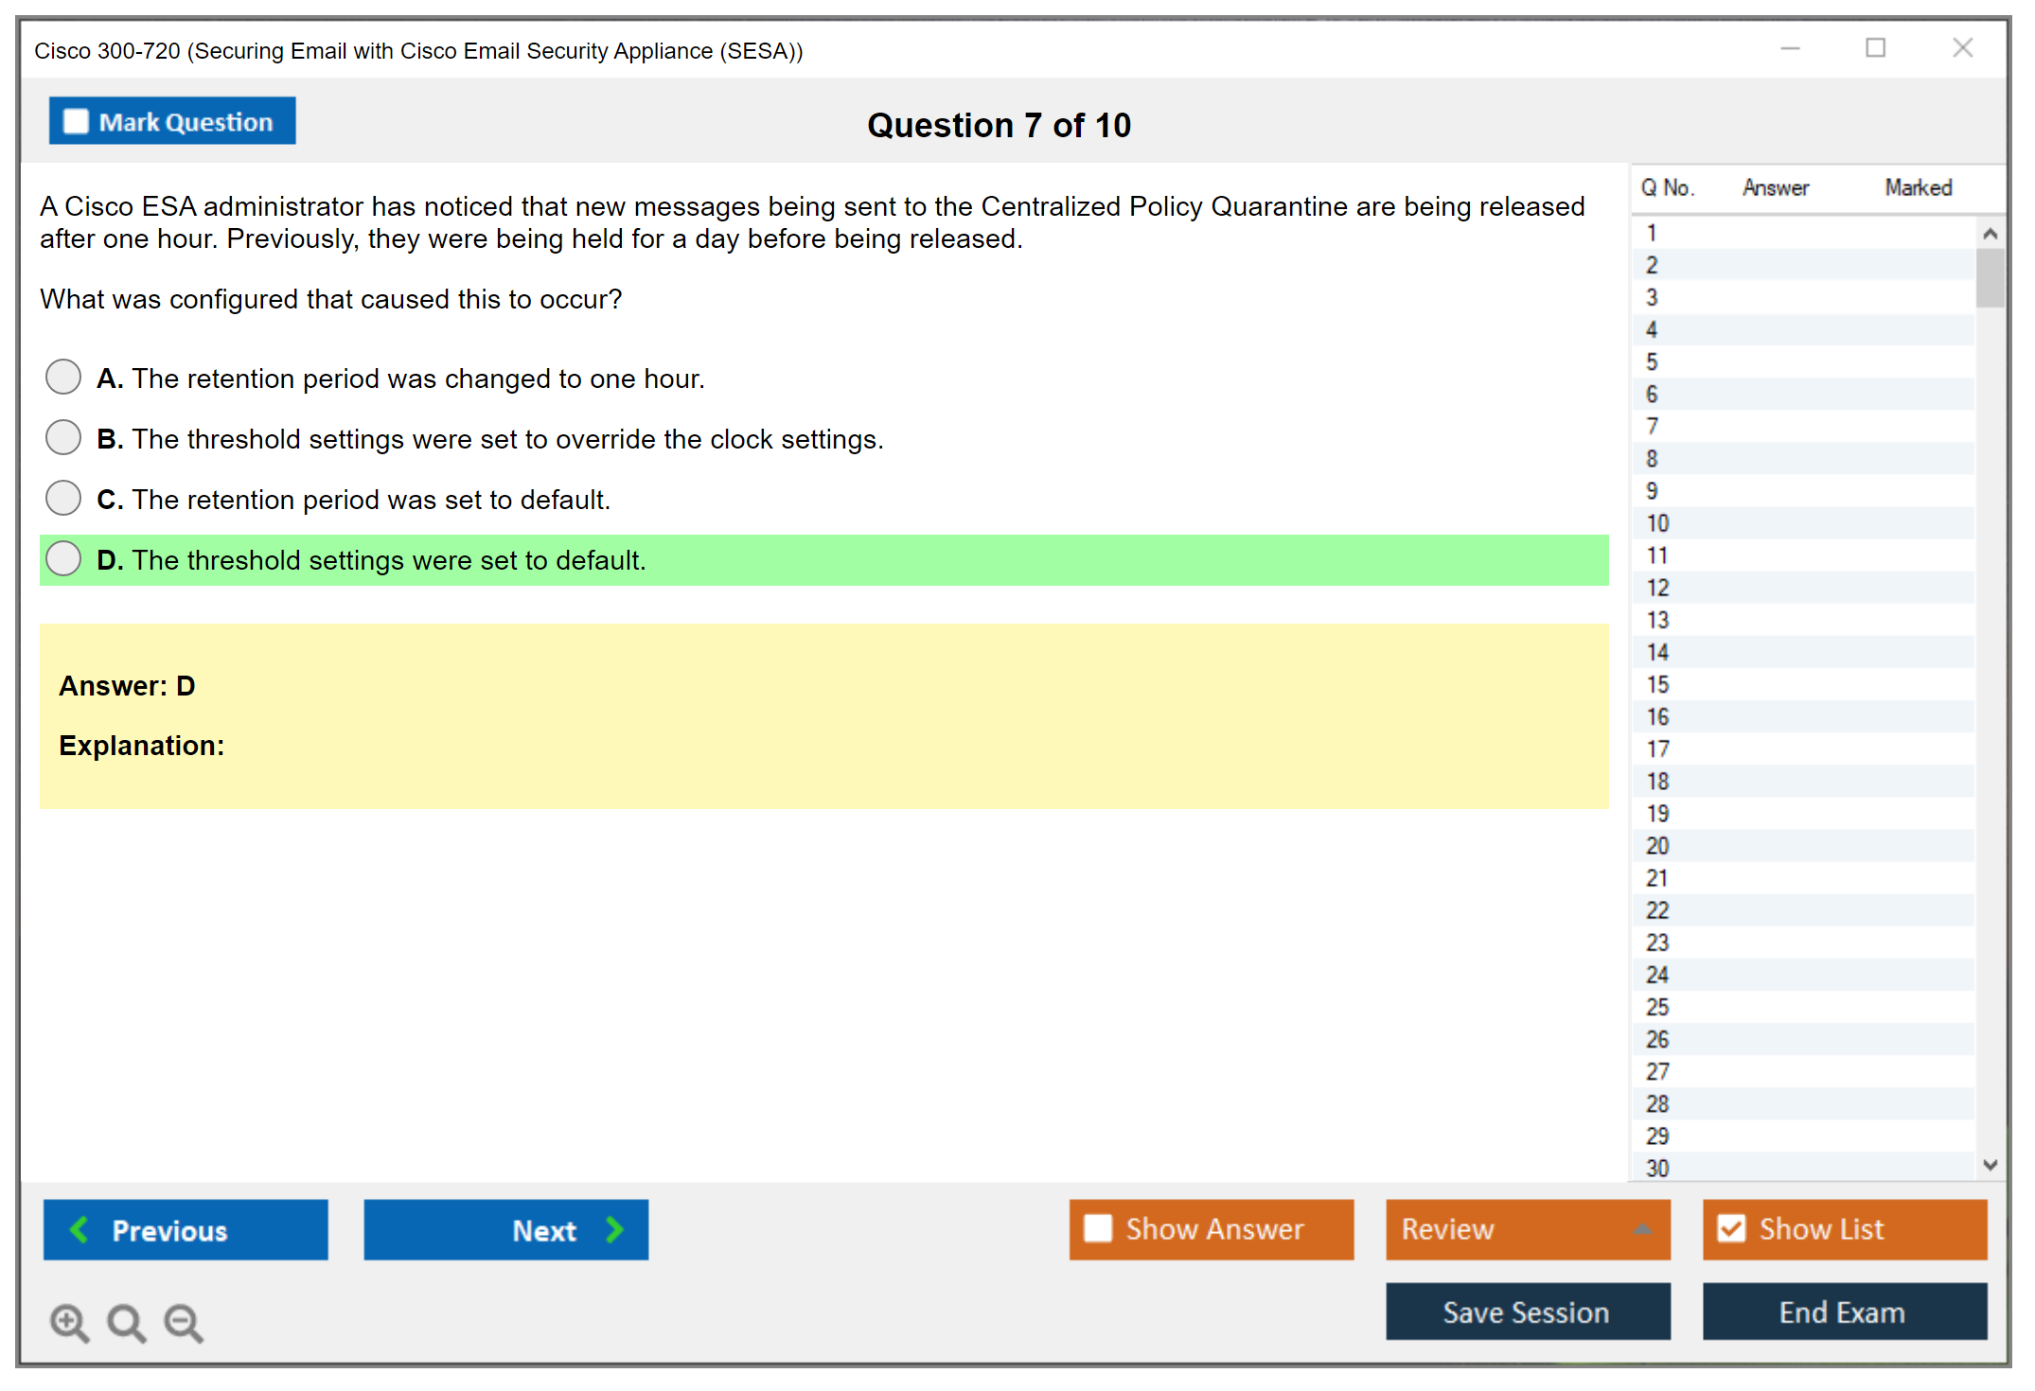Maximize the exam window
Screen dimensions: 2035x1391
(x=1875, y=48)
